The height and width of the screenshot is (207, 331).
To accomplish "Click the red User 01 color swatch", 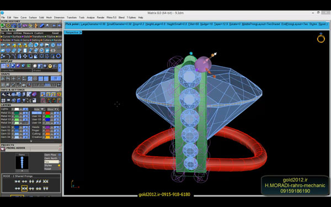I will pyautogui.click(x=47, y=113).
